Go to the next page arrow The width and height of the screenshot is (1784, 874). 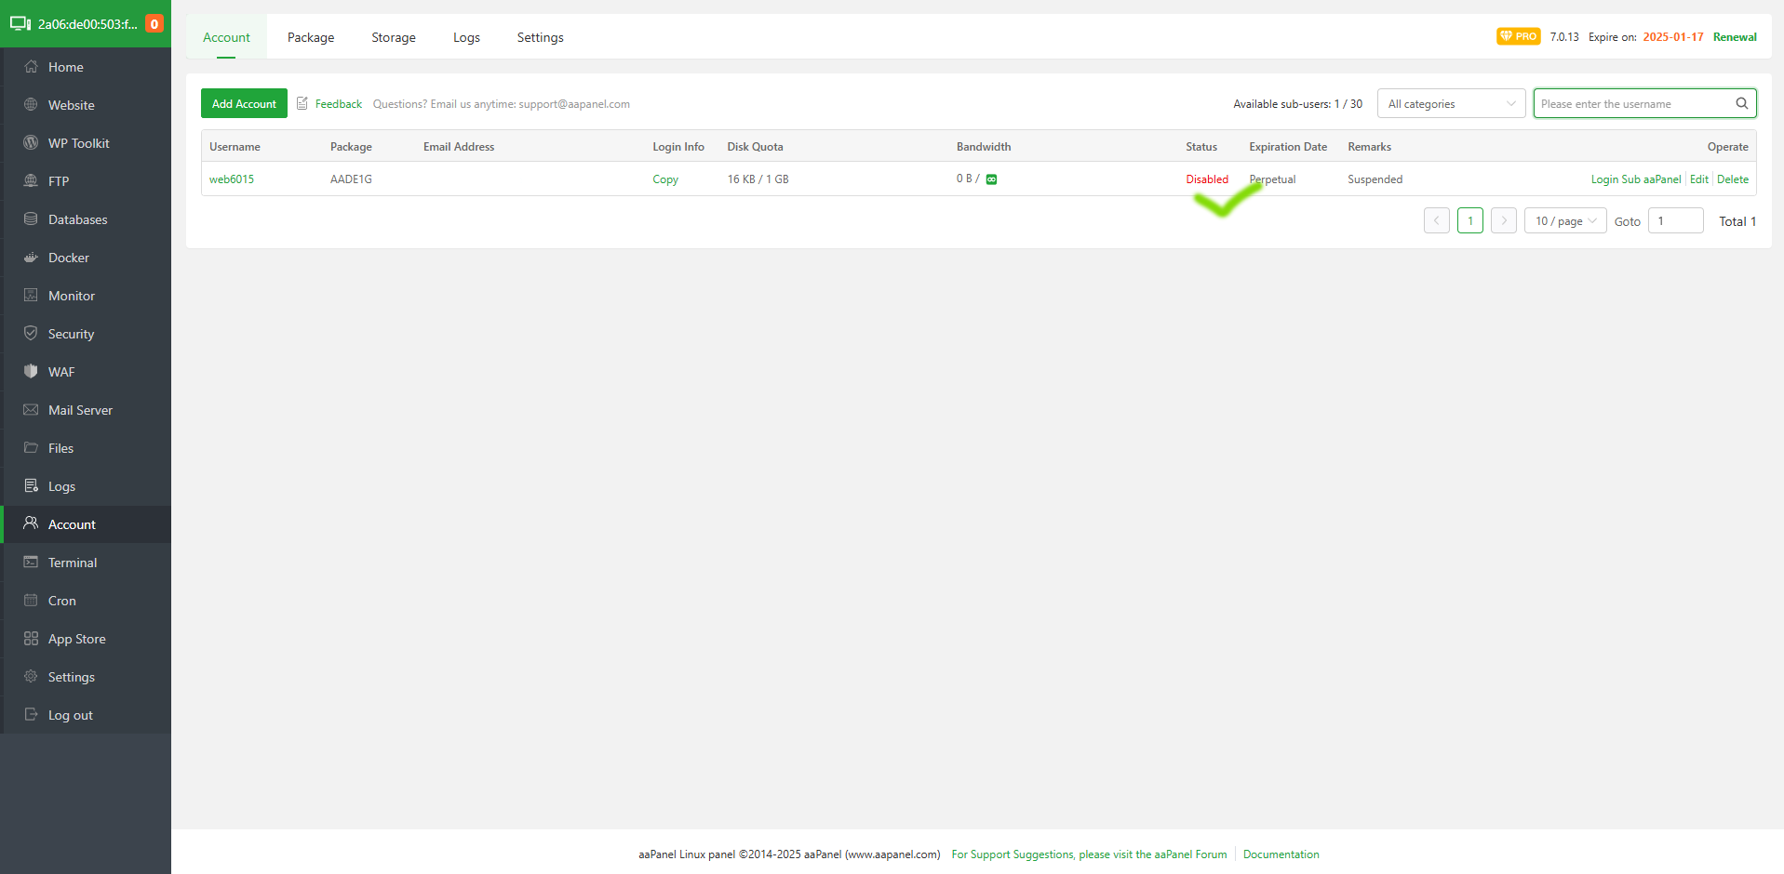coord(1504,220)
